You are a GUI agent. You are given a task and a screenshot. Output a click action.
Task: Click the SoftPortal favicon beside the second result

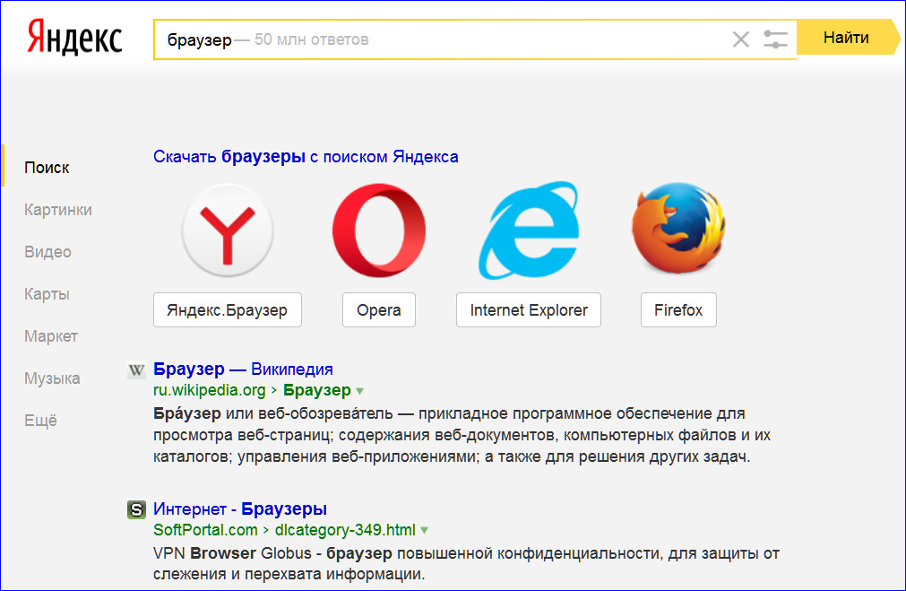point(136,509)
